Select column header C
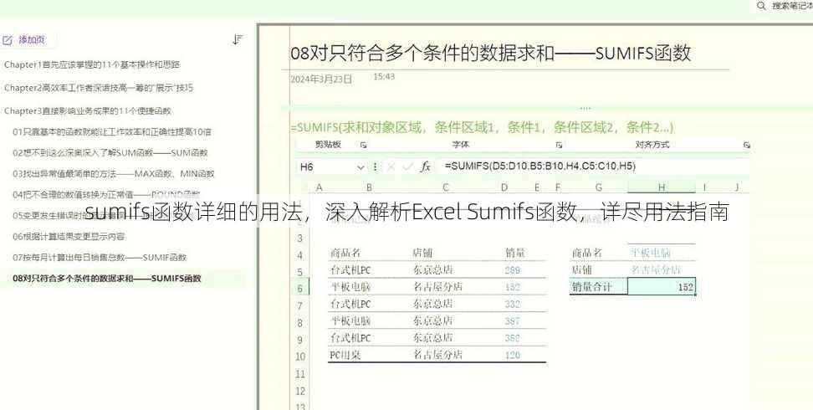This screenshot has height=410, width=813. tap(445, 187)
